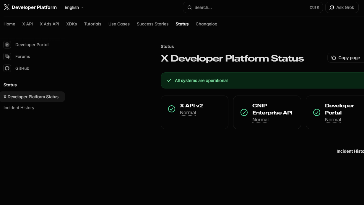Open Incident History from the sidebar
The image size is (364, 205).
(19, 108)
